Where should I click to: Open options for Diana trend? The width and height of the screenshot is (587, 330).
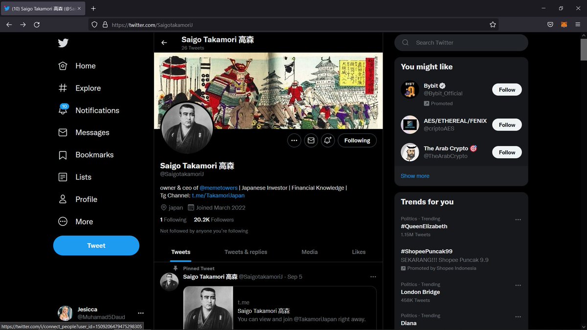tap(518, 316)
